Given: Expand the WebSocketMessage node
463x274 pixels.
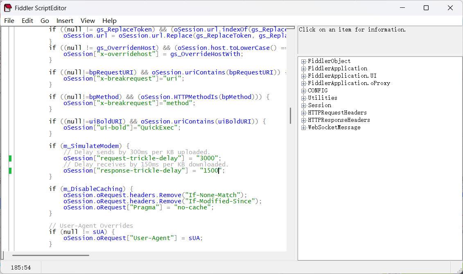Looking at the screenshot, I should pyautogui.click(x=303, y=128).
